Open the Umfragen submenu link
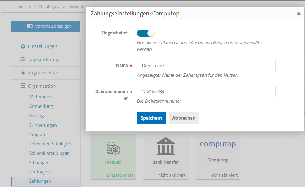 click(x=39, y=172)
